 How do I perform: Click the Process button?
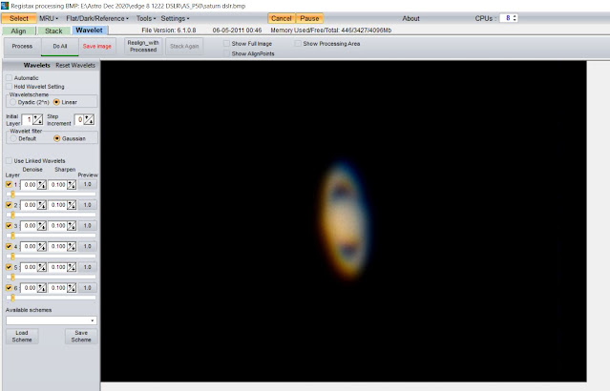click(22, 46)
